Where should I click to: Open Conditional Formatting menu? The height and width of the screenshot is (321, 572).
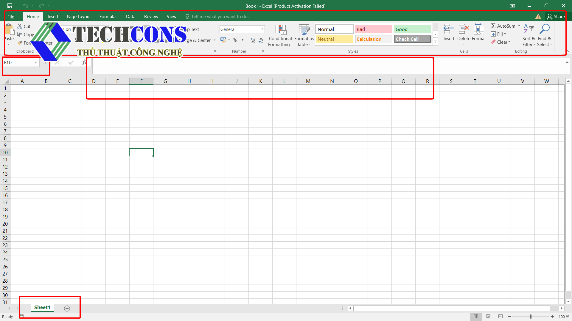point(280,36)
